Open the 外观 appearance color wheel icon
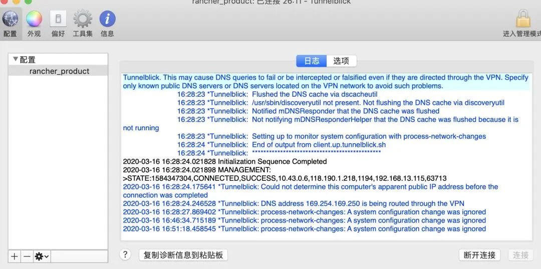 [34, 23]
